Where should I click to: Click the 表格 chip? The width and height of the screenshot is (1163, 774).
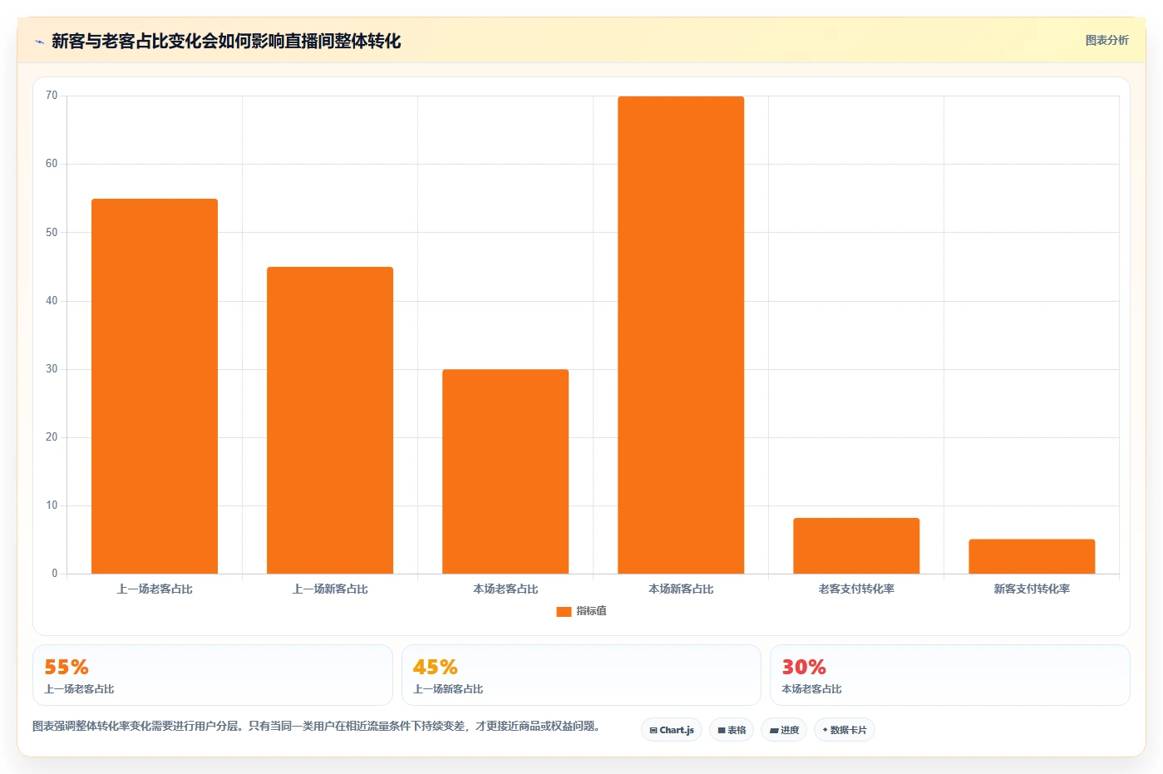732,730
